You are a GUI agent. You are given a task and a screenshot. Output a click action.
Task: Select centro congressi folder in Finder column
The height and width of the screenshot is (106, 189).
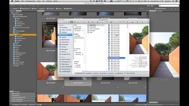click(94, 29)
